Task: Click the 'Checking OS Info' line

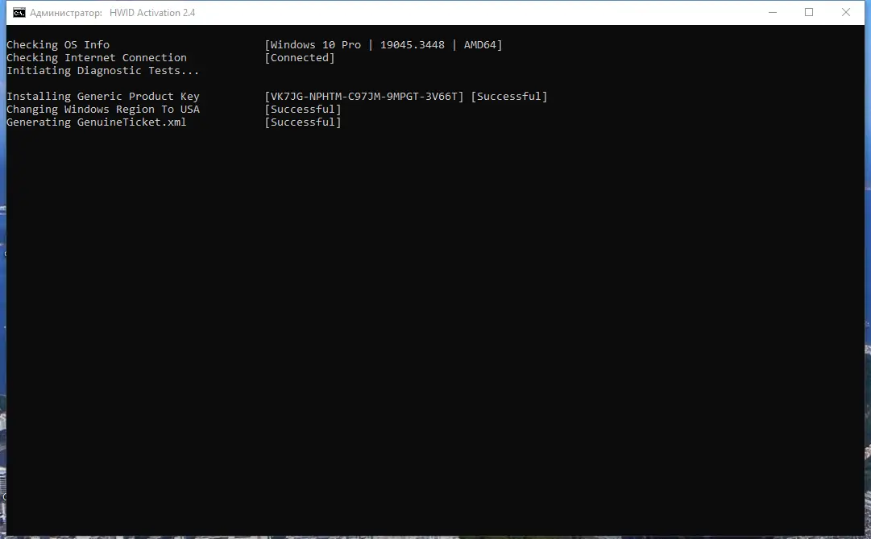Action: (x=58, y=44)
